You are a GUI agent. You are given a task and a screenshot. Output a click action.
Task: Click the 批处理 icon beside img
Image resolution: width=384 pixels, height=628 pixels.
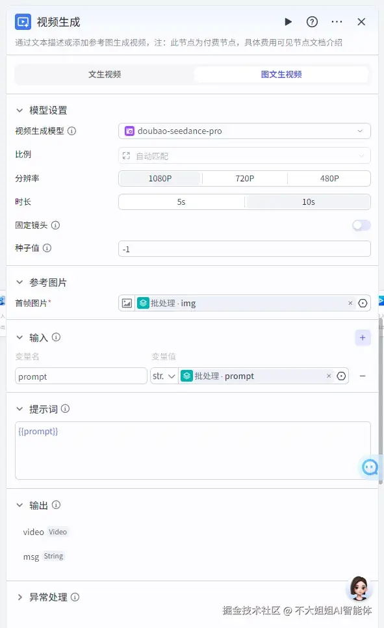point(144,303)
